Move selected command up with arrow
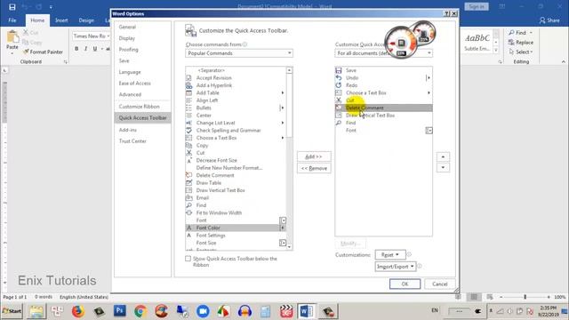 tap(443, 156)
